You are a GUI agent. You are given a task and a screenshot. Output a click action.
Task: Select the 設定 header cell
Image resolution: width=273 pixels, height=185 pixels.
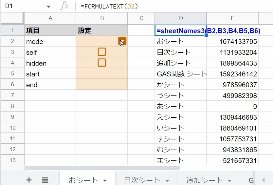pyautogui.click(x=102, y=30)
